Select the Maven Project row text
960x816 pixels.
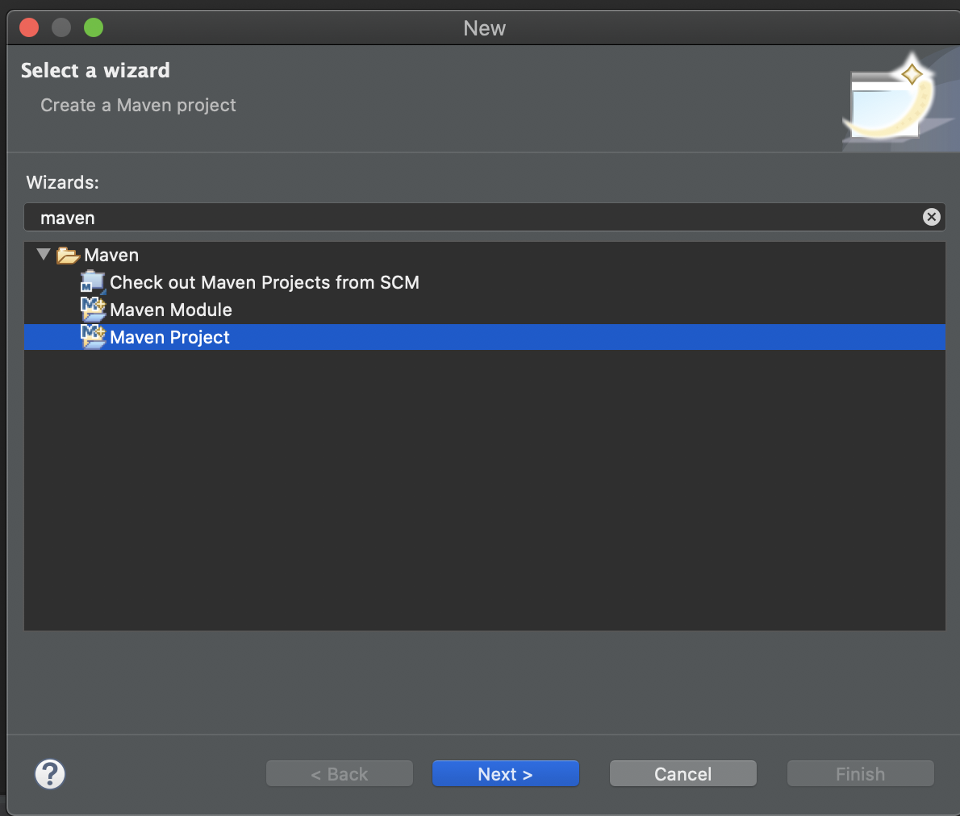pyautogui.click(x=169, y=337)
